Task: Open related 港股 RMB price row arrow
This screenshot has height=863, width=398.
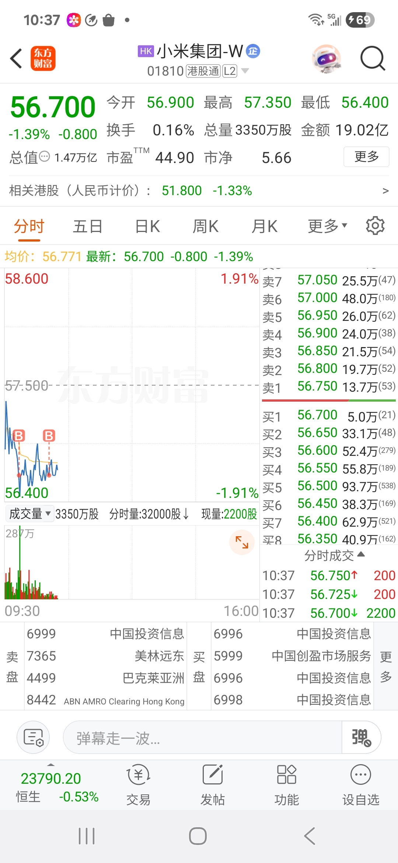Action: (385, 191)
